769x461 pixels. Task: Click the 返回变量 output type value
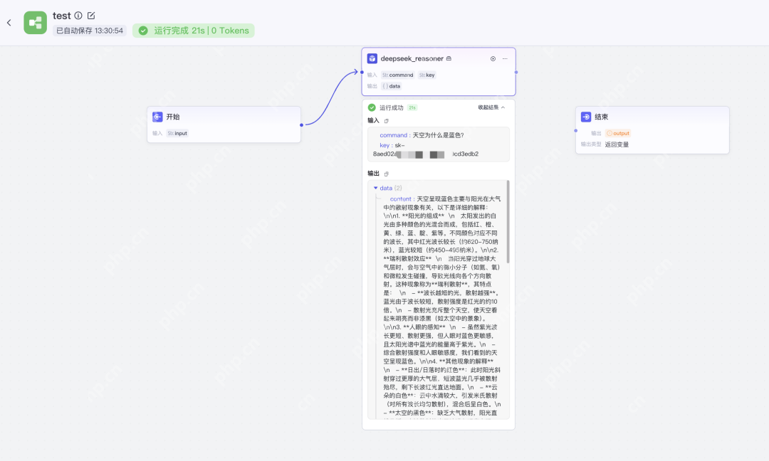tap(617, 144)
